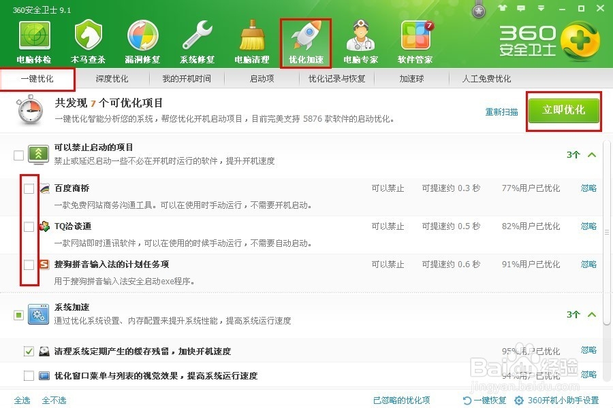Click 重新扫描 to rescan
The height and width of the screenshot is (408, 613).
(502, 111)
